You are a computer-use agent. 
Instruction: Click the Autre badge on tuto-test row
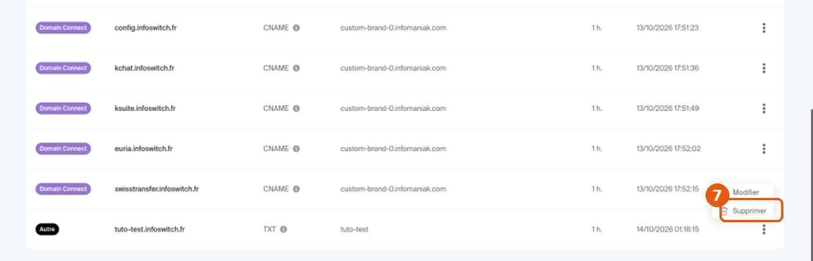[x=47, y=229]
